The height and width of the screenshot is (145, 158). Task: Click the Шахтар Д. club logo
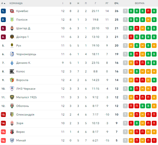[12, 28]
